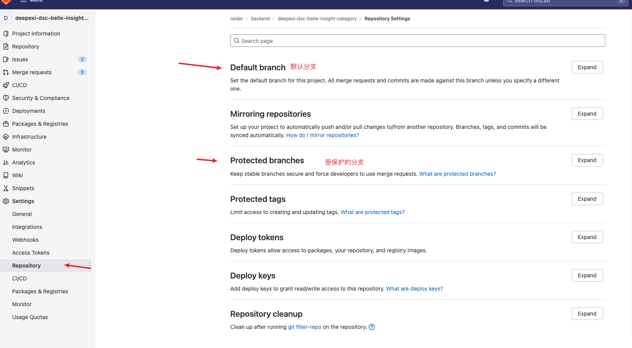Open Access Tokens under Settings
The image size is (632, 348).
(31, 253)
